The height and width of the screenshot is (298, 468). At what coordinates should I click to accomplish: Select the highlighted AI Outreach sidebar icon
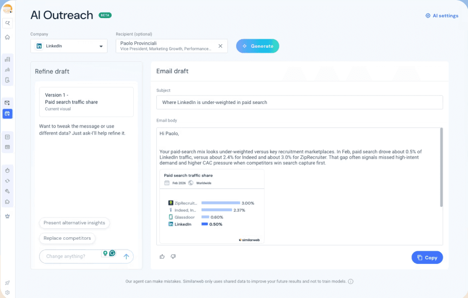[7, 114]
